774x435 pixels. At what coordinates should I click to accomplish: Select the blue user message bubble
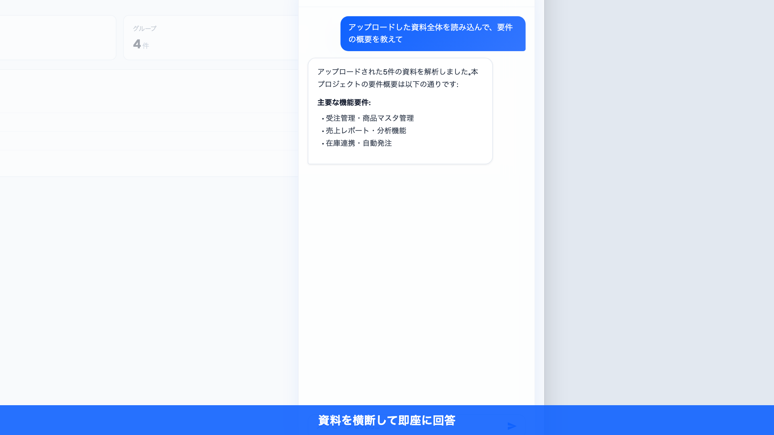[433, 34]
